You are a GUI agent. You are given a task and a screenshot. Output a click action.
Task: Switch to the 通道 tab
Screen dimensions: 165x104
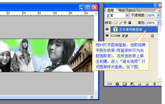(122, 10)
